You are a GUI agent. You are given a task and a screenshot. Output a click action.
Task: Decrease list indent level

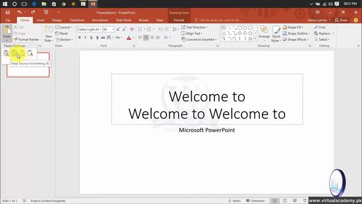coord(161,29)
